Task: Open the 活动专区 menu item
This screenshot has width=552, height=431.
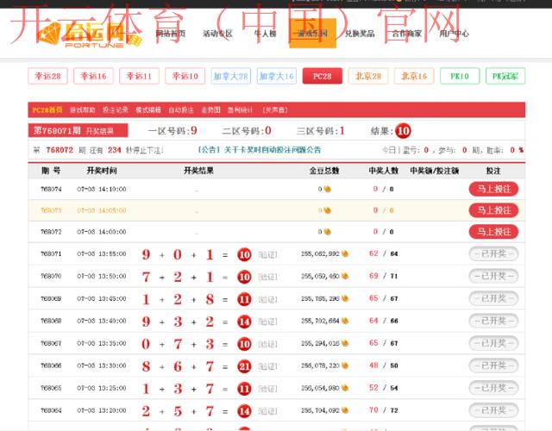Action: [x=218, y=34]
